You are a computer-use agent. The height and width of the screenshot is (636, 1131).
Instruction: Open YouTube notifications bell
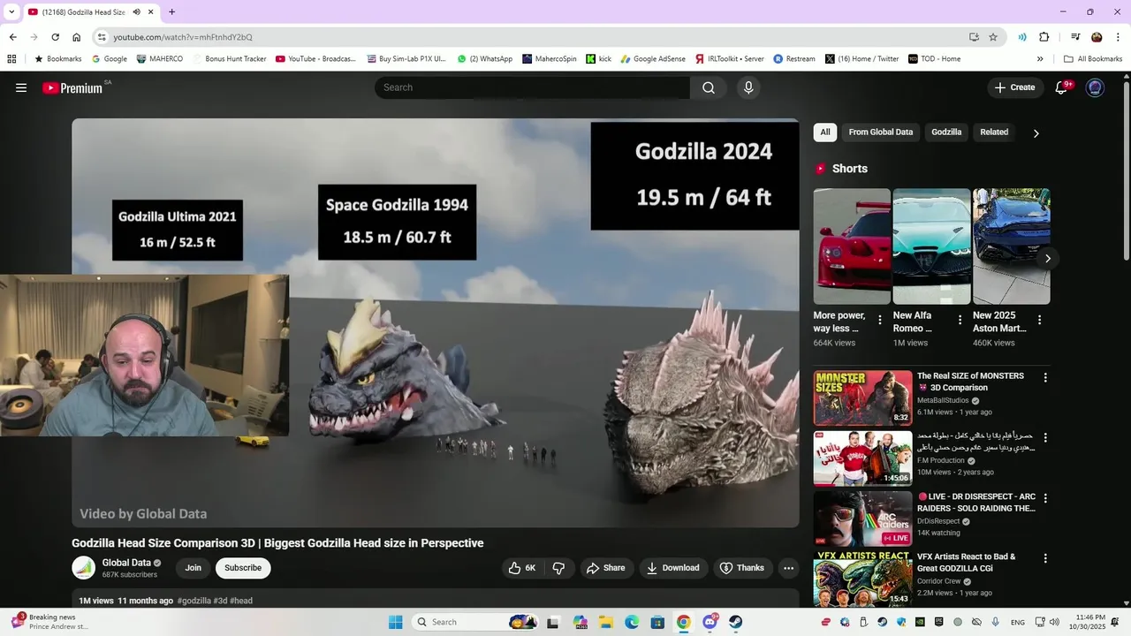[1062, 87]
